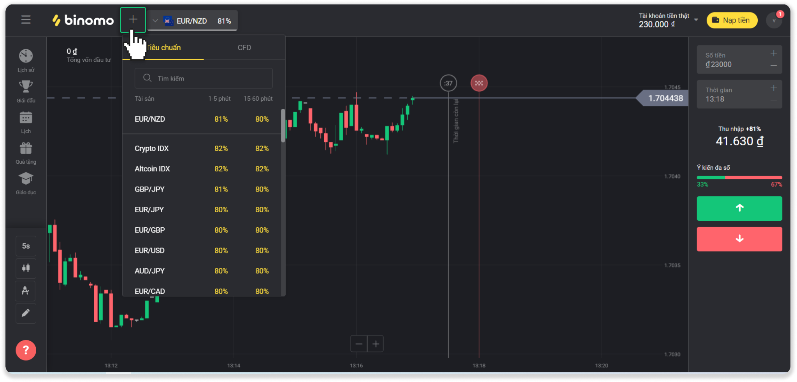Click the red help question button

point(26,350)
